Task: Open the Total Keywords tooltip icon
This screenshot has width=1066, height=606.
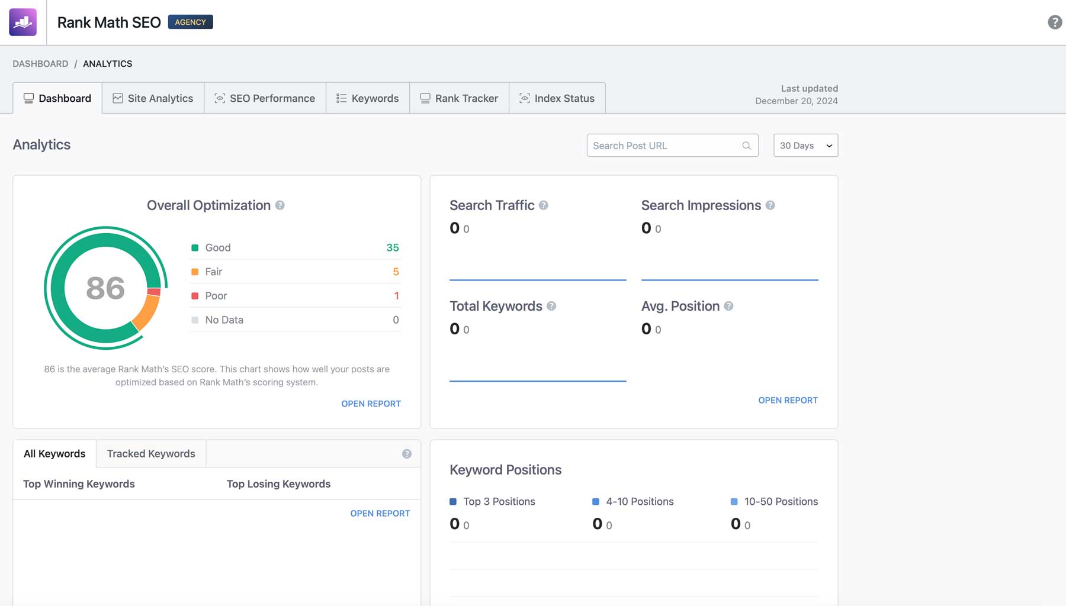Action: coord(552,307)
